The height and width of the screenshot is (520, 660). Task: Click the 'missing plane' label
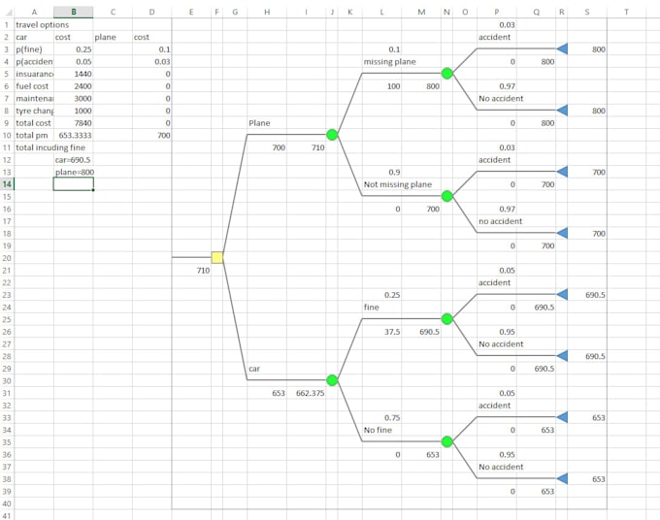390,62
